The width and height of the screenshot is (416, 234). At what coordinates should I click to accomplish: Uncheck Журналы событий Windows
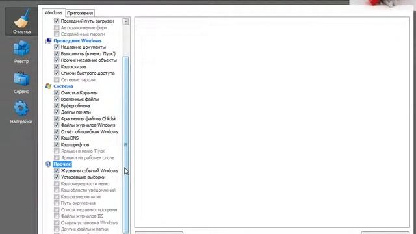pyautogui.click(x=57, y=170)
